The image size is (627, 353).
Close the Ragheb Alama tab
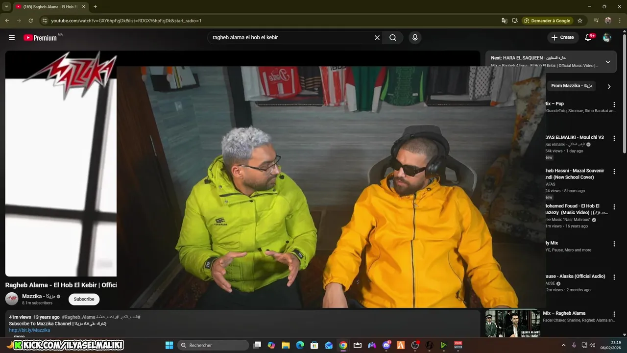pyautogui.click(x=83, y=7)
